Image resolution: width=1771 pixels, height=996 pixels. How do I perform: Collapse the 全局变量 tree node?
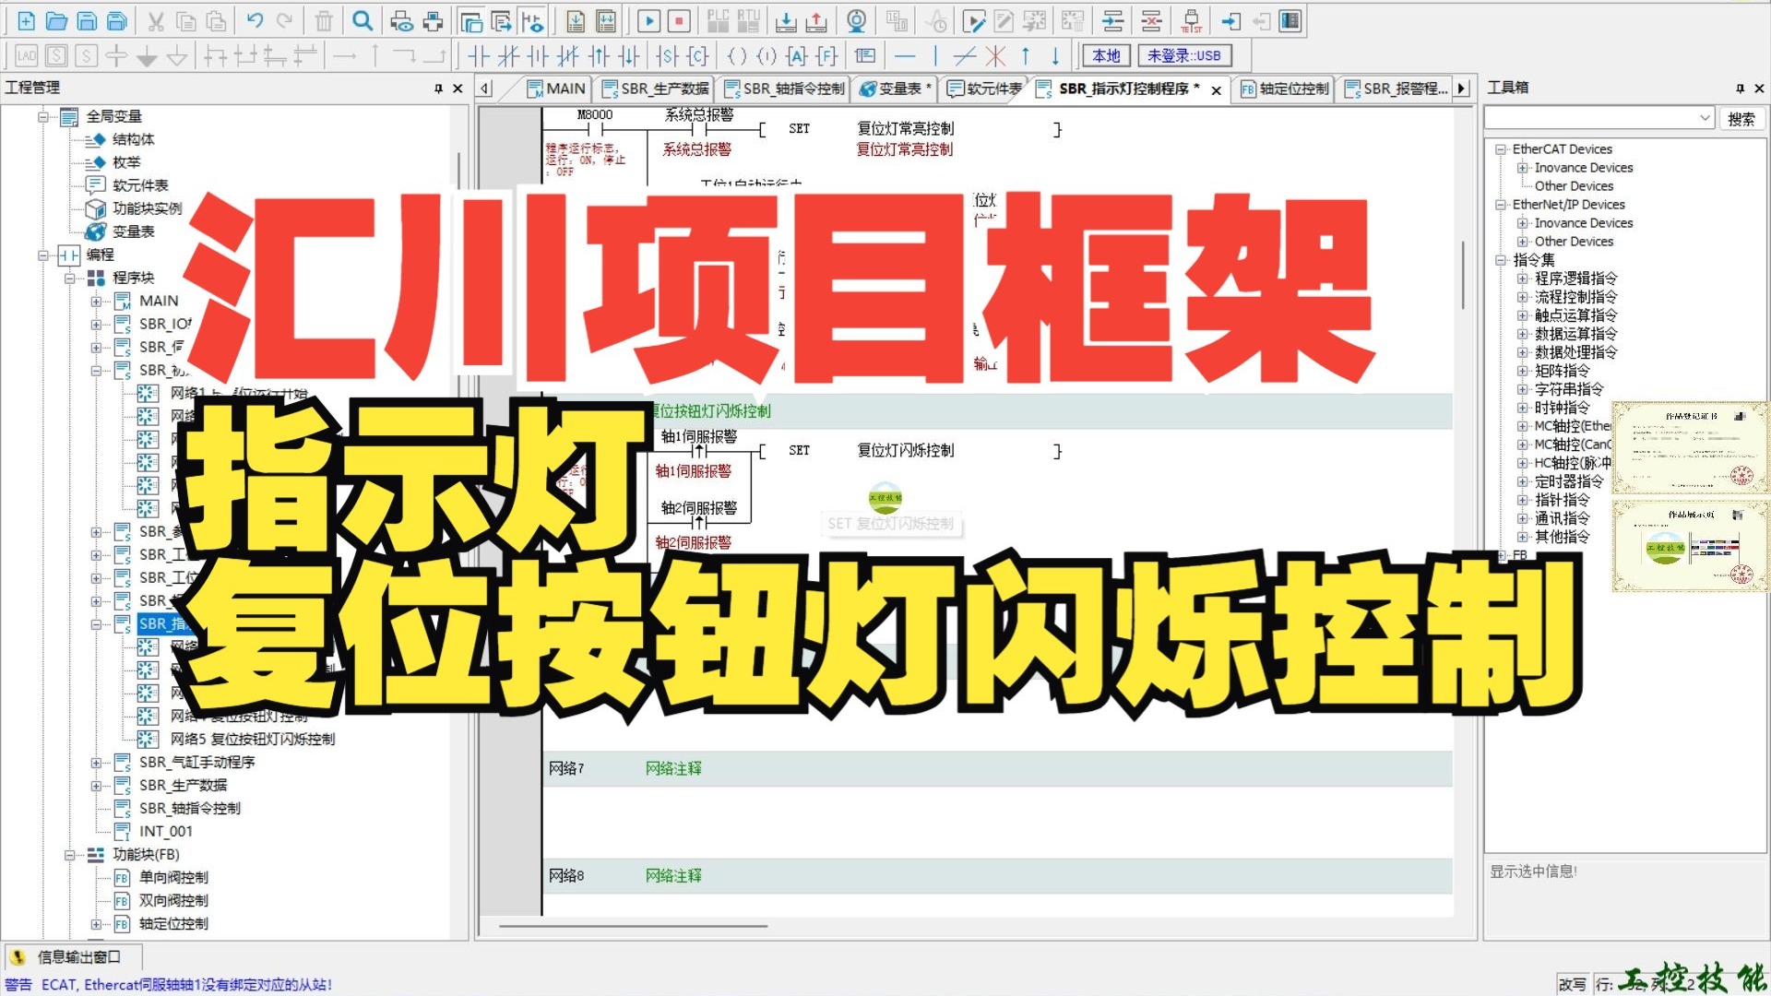click(x=42, y=116)
